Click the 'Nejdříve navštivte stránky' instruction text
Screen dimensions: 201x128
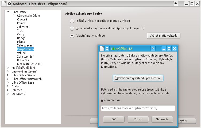(137, 61)
